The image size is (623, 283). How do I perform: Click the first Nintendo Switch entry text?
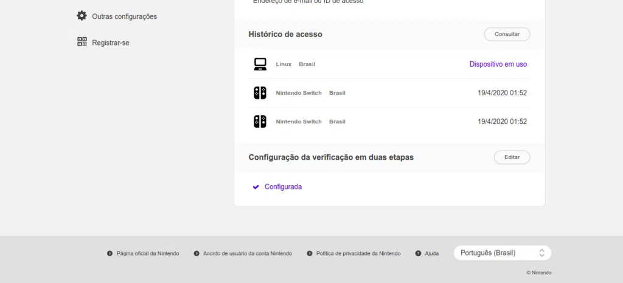[299, 93]
